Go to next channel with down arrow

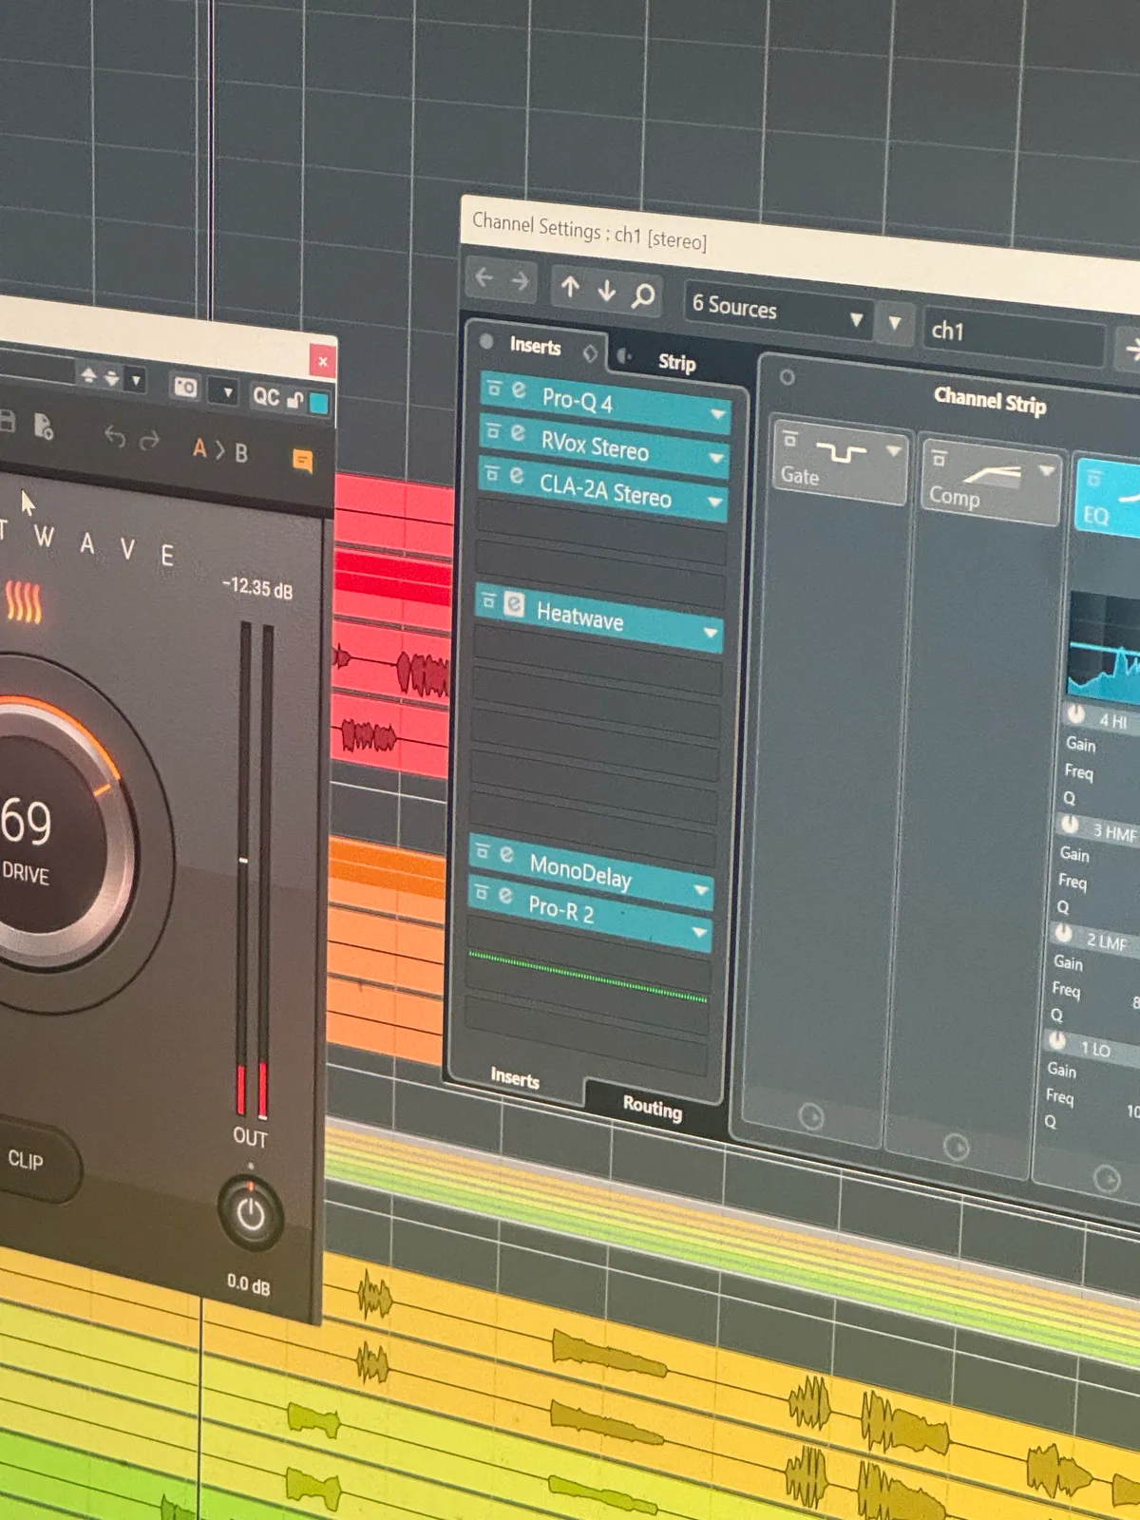[606, 290]
